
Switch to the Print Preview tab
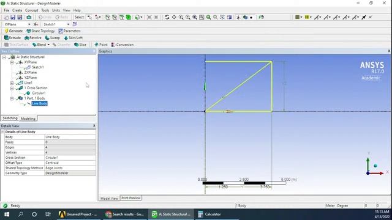[x=131, y=198]
